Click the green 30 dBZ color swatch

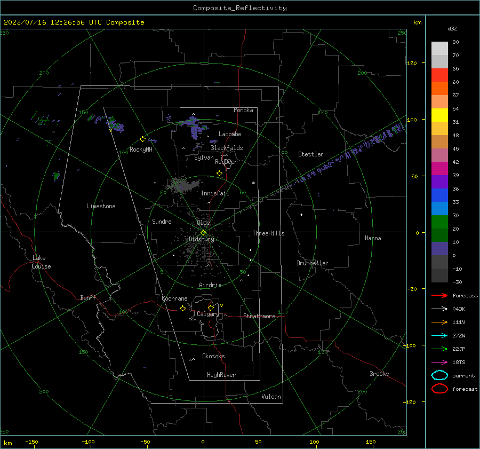(x=439, y=222)
